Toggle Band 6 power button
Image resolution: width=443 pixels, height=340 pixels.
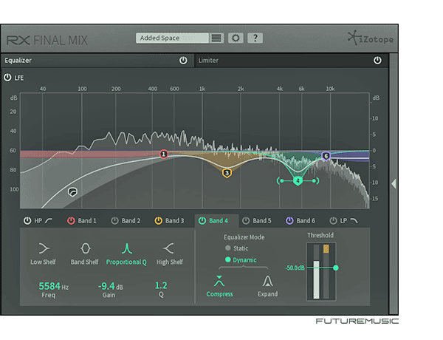(289, 221)
